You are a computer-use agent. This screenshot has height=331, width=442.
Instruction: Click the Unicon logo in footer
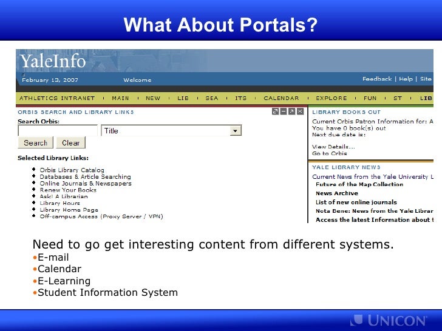tap(389, 321)
